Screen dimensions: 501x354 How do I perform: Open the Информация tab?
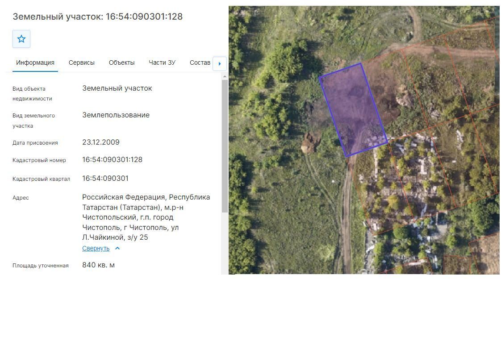35,62
